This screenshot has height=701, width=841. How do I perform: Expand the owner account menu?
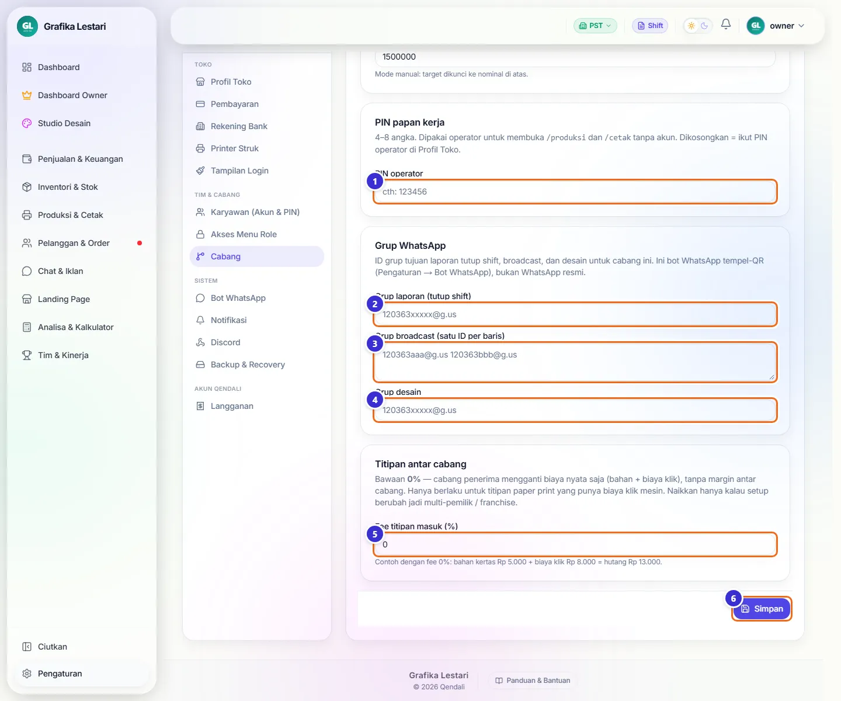point(777,26)
